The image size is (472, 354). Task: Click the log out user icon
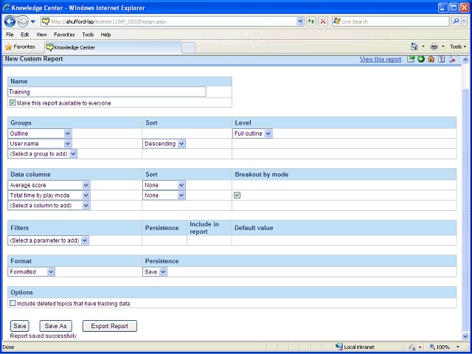coord(452,59)
